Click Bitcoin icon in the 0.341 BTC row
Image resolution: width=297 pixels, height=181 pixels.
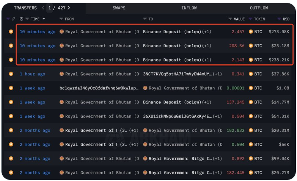[11, 74]
